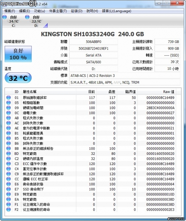Open the 磁碟(D) menu

[76, 11]
